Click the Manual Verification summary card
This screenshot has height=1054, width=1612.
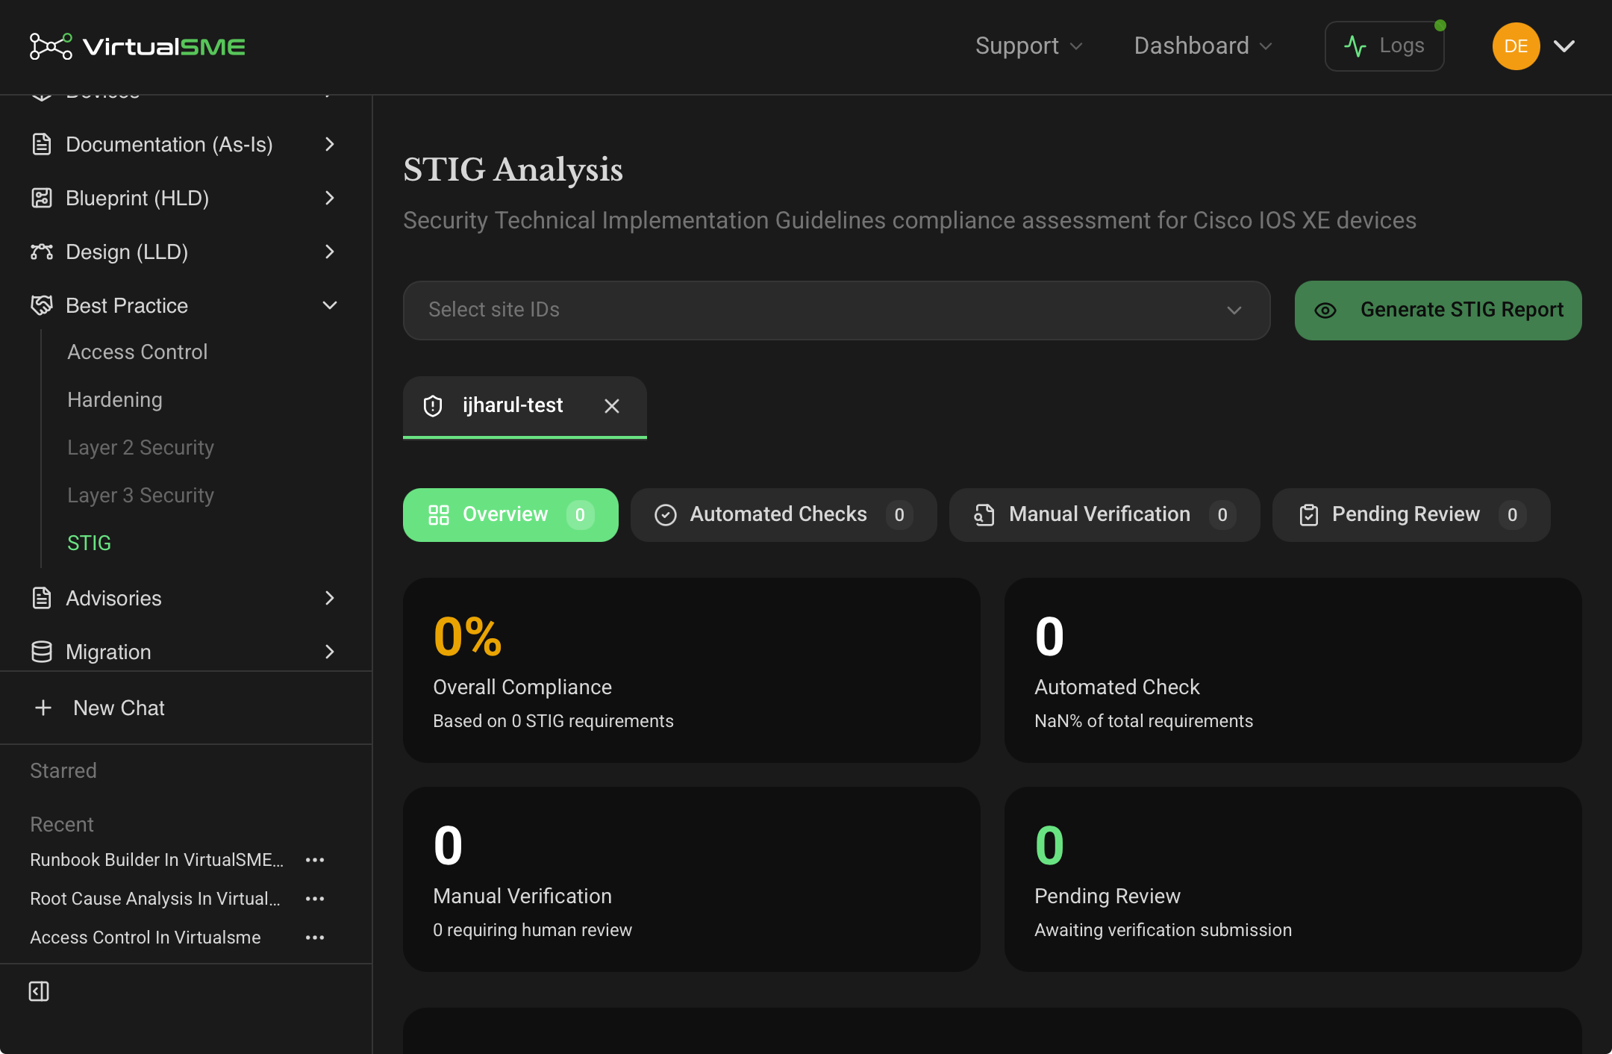coord(692,879)
